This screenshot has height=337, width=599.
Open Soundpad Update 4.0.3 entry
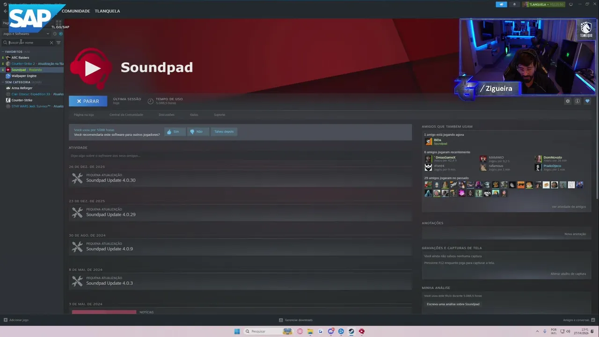[240, 281]
